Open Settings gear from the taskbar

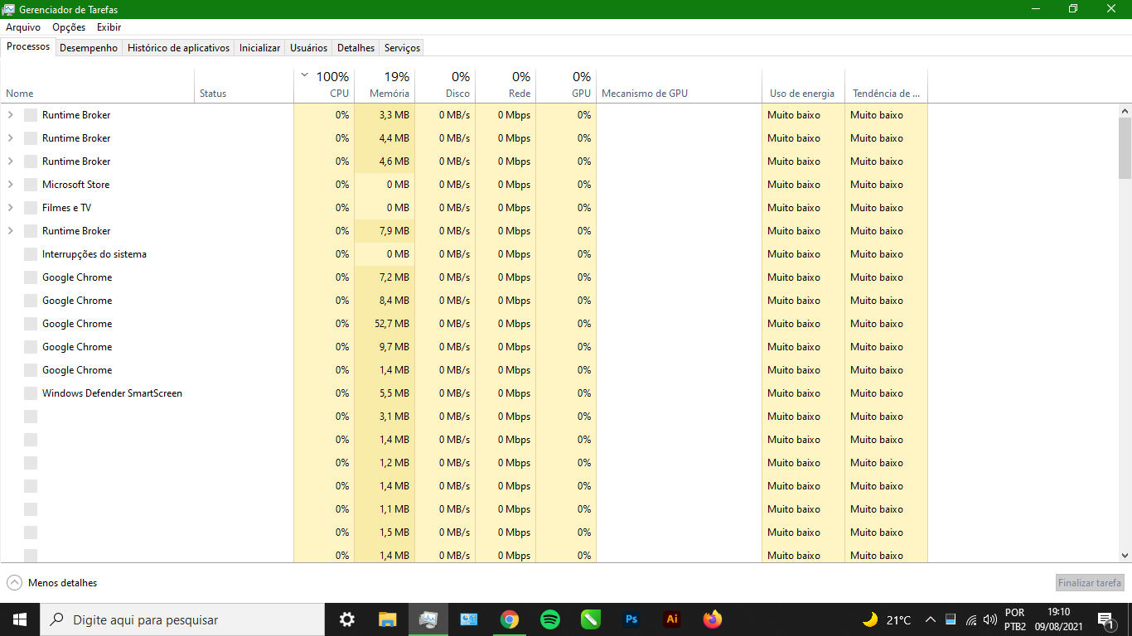point(347,619)
